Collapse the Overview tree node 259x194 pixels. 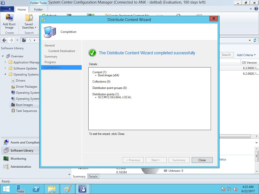[x=3, y=56]
